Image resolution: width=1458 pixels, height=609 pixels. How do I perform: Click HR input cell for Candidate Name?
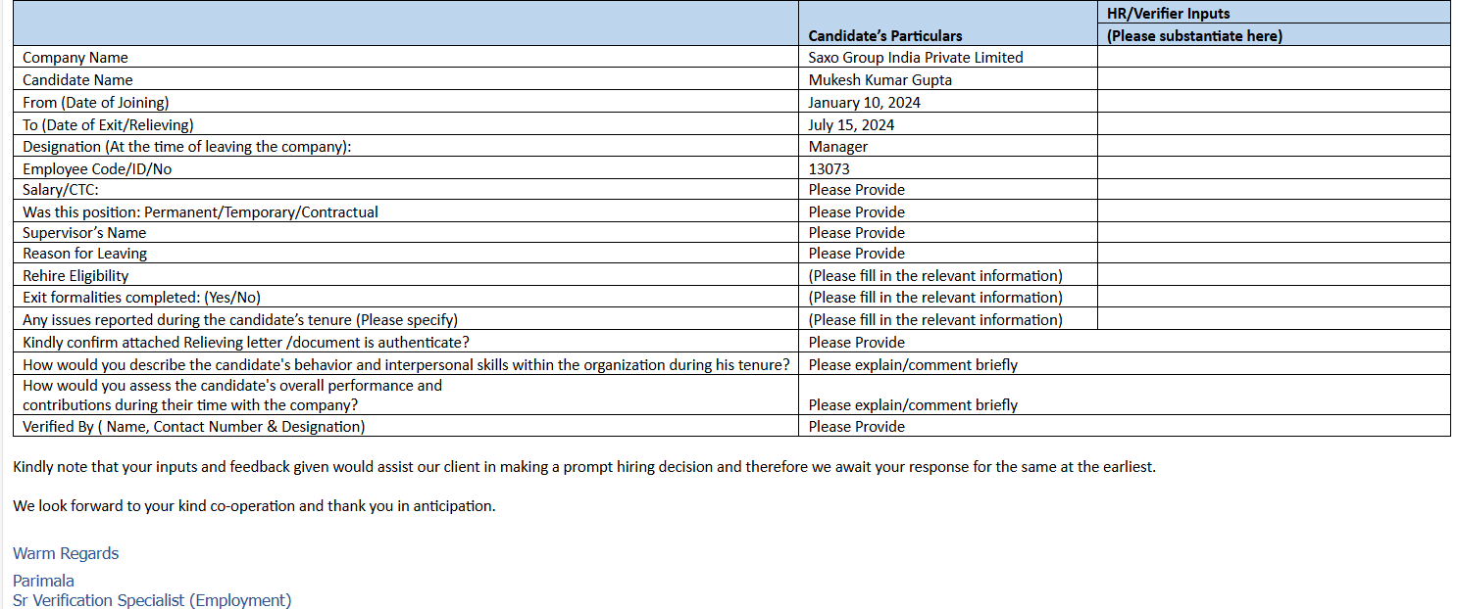click(1273, 80)
